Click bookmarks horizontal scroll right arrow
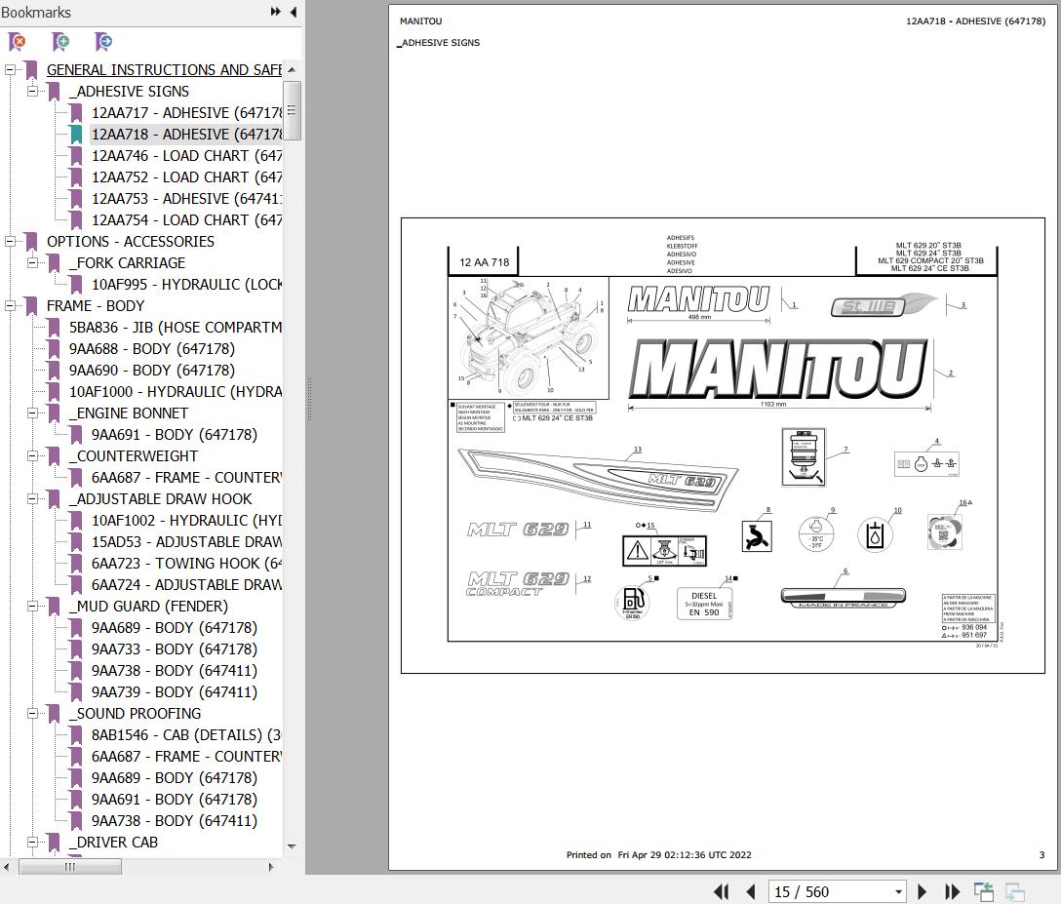Viewport: 1061px width, 904px height. [x=271, y=867]
